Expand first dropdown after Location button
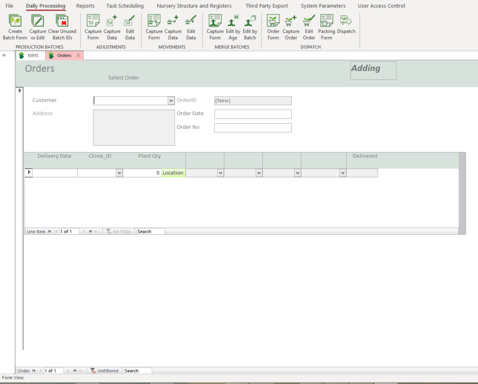Screen dimensions: 478x384 point(220,173)
